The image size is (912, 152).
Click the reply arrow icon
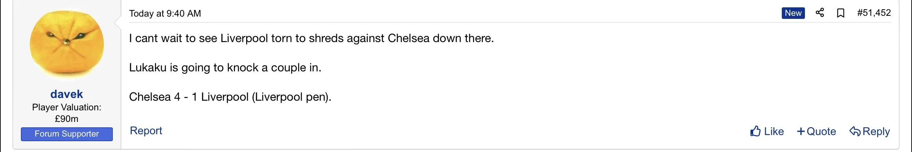[855, 132]
